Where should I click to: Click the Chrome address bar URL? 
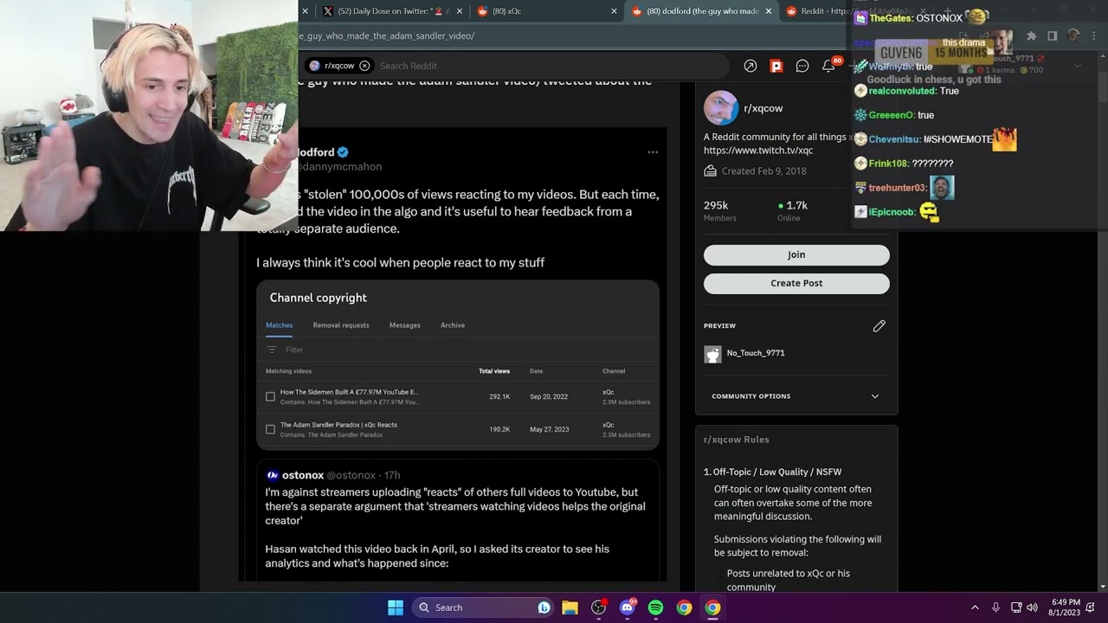point(388,35)
